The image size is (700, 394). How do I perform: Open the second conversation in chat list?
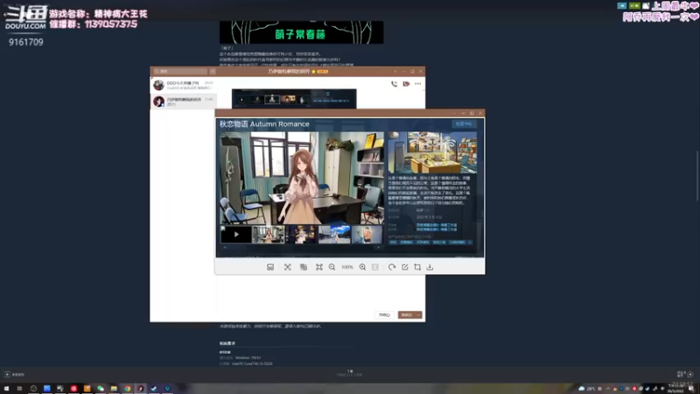click(184, 102)
